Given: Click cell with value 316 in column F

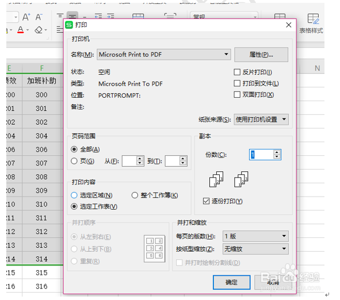Looking at the screenshot, I should pos(41,286).
